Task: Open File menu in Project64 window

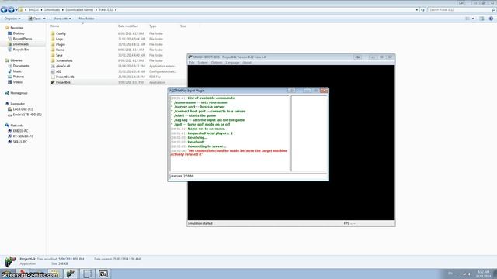Action: coord(192,63)
